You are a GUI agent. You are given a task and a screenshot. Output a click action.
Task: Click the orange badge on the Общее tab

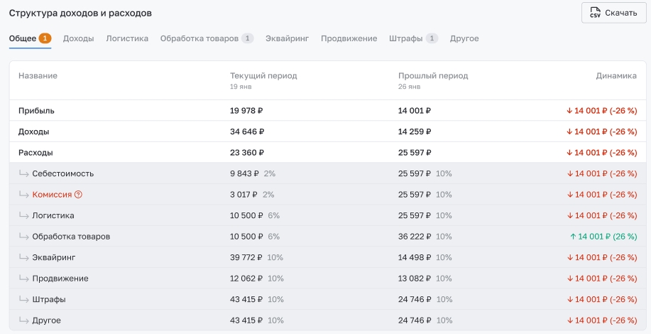coord(45,38)
